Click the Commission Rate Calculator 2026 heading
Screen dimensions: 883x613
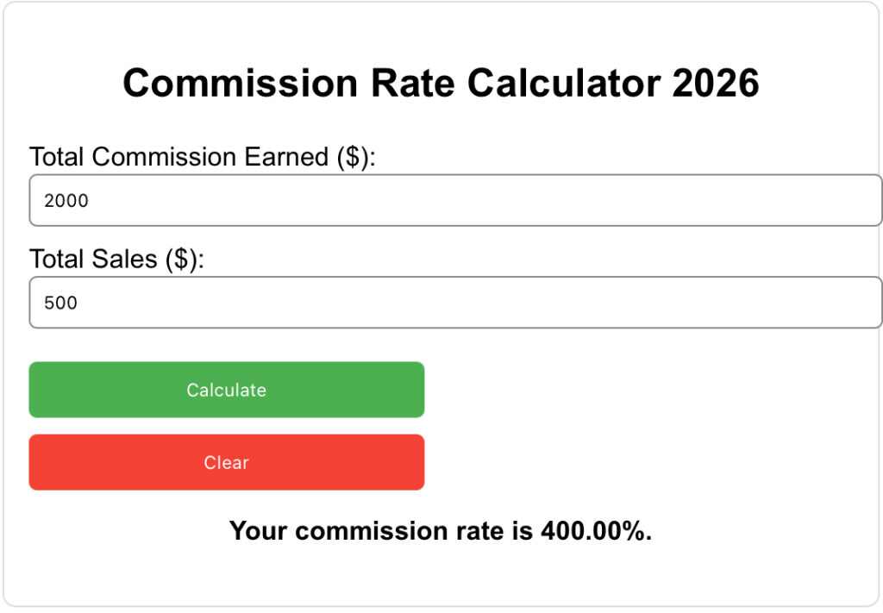(441, 83)
